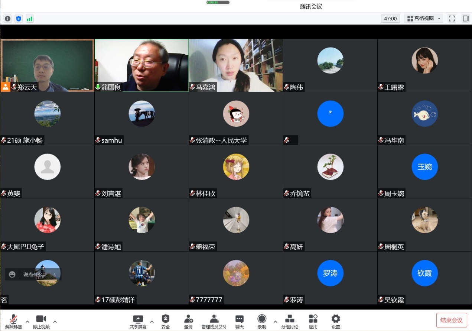Unmute microphone with 解除静音
This screenshot has width=472, height=331.
tap(14, 321)
